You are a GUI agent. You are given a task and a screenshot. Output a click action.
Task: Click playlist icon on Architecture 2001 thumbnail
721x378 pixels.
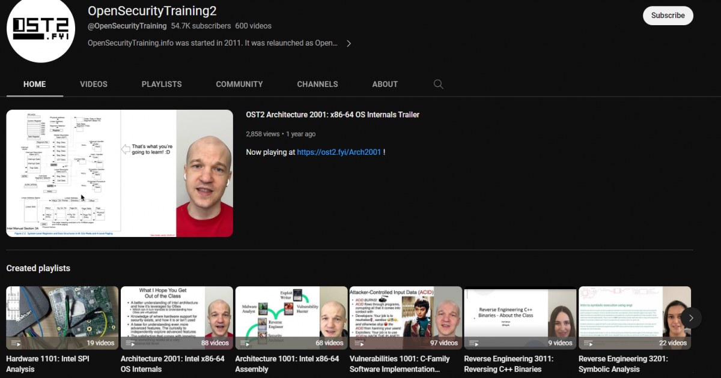[131, 343]
